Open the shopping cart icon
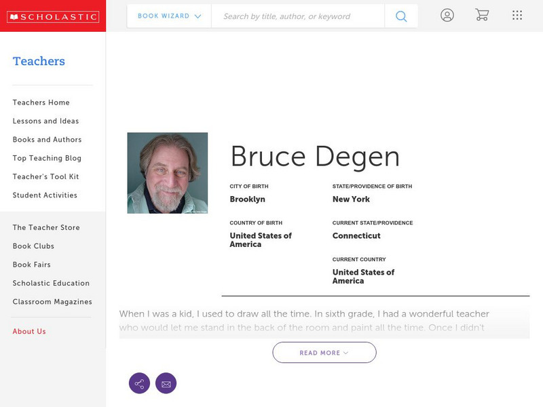The width and height of the screenshot is (543, 407). pos(482,15)
